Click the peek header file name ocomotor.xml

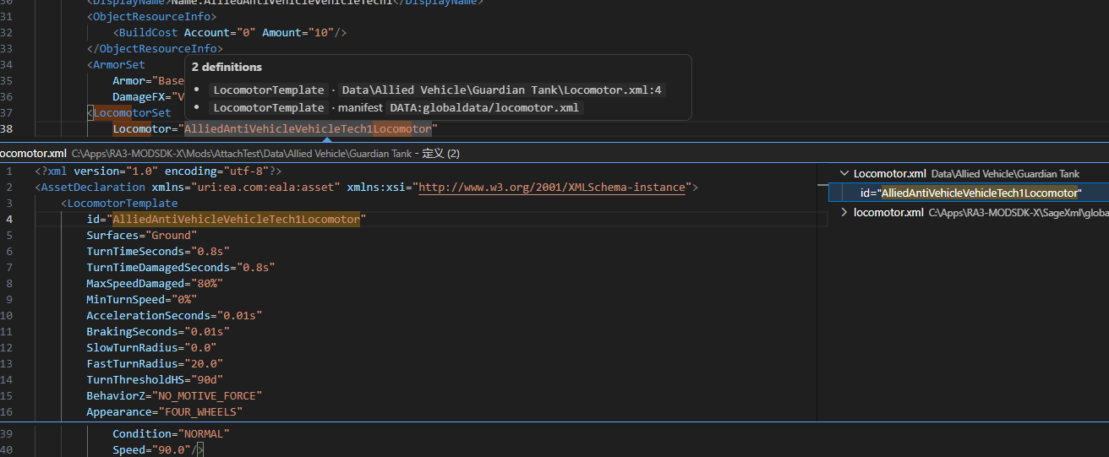tap(33, 153)
